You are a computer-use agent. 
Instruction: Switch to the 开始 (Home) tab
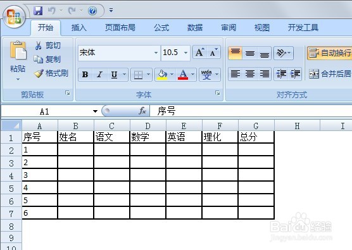(x=46, y=28)
